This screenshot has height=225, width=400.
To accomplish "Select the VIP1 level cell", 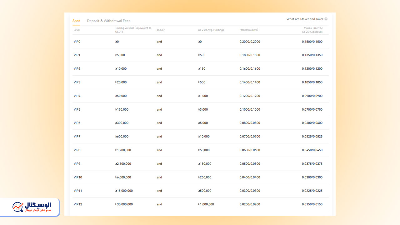I will 77,55.
